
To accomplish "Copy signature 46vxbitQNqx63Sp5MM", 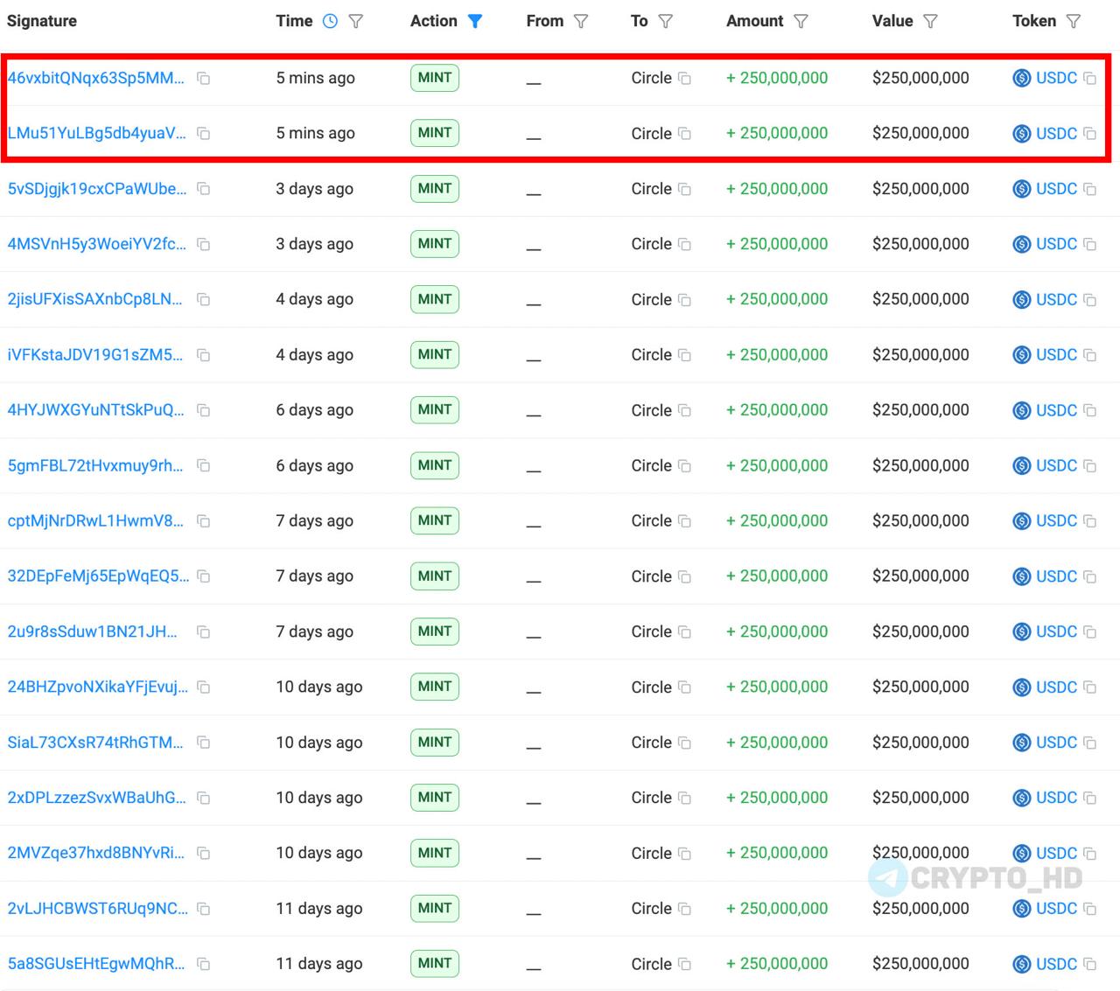I will 203,78.
